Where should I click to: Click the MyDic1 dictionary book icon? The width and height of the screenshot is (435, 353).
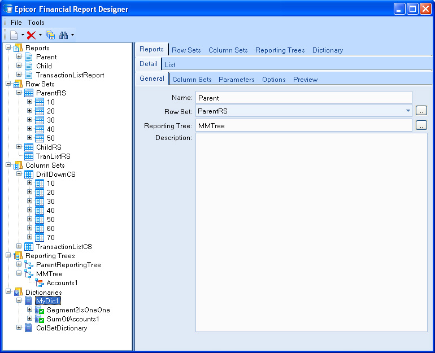28,301
